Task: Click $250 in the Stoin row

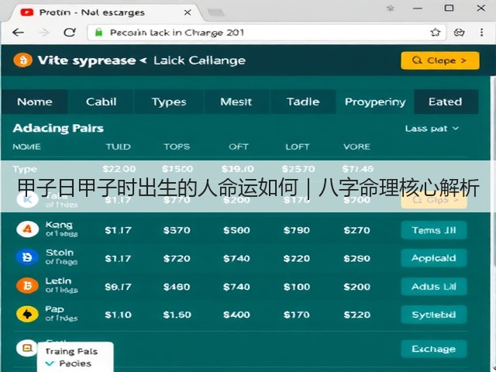Action: 356,258
